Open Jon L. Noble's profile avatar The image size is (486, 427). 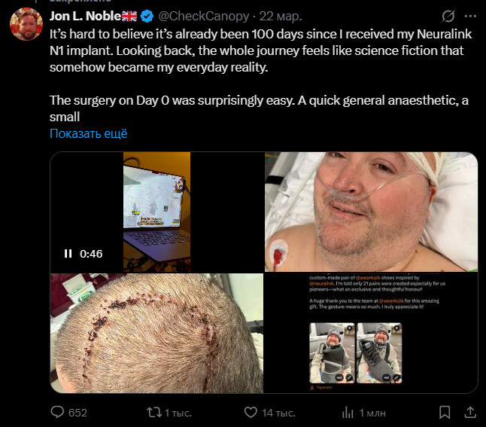point(26,24)
